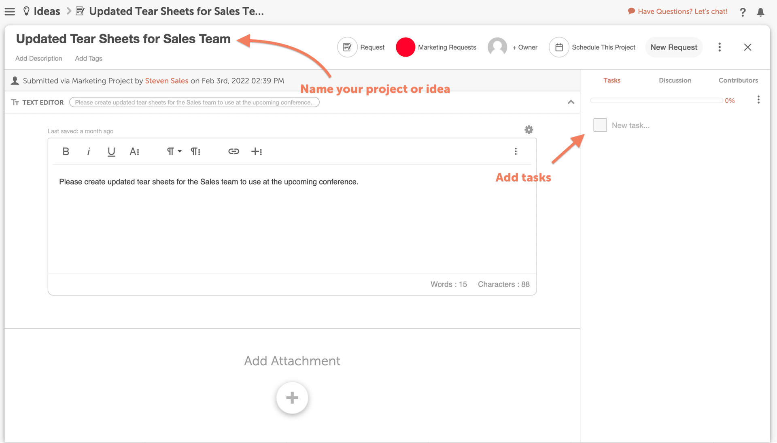Click Add Description under the title
This screenshot has width=777, height=443.
point(38,58)
